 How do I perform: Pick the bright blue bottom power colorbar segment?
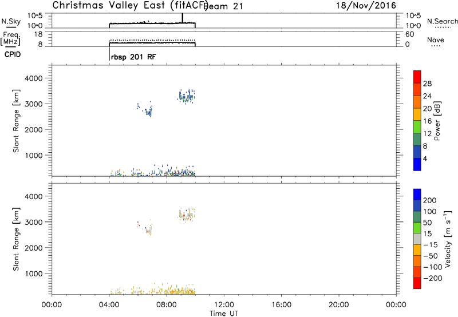point(417,164)
